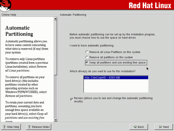The height and width of the screenshot is (131, 174).
Task: Open the Release Notes button
Action: 39,127
